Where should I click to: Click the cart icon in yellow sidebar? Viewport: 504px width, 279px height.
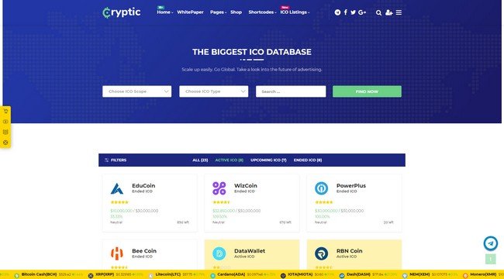pos(5,112)
